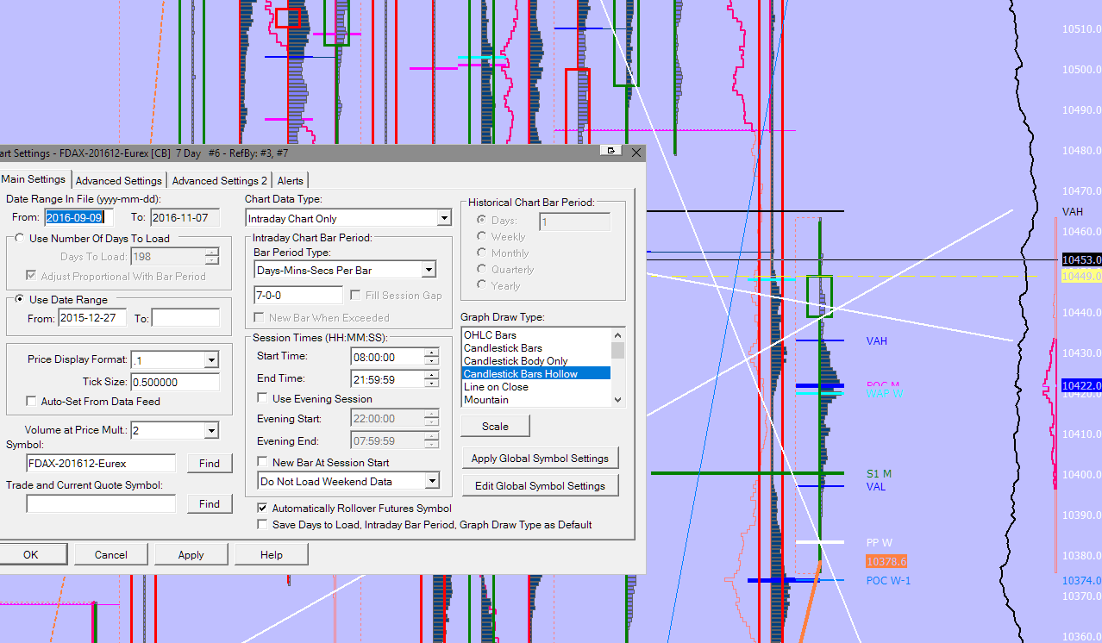Viewport: 1102px width, 643px height.
Task: Open Price Display Format dropdown
Action: pyautogui.click(x=211, y=360)
